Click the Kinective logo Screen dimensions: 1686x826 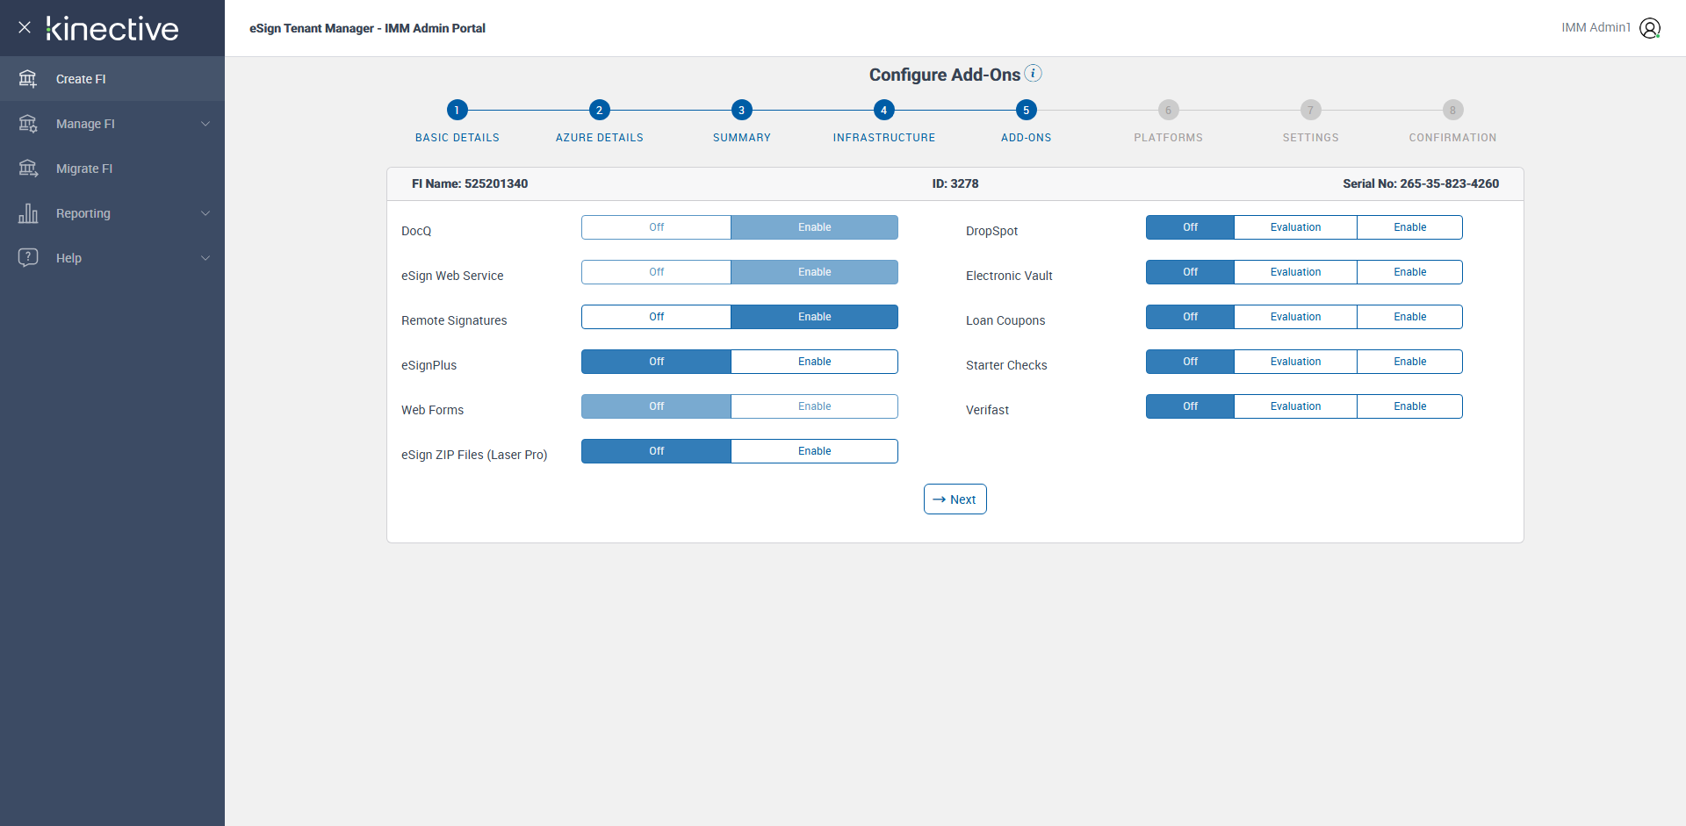coord(112,29)
